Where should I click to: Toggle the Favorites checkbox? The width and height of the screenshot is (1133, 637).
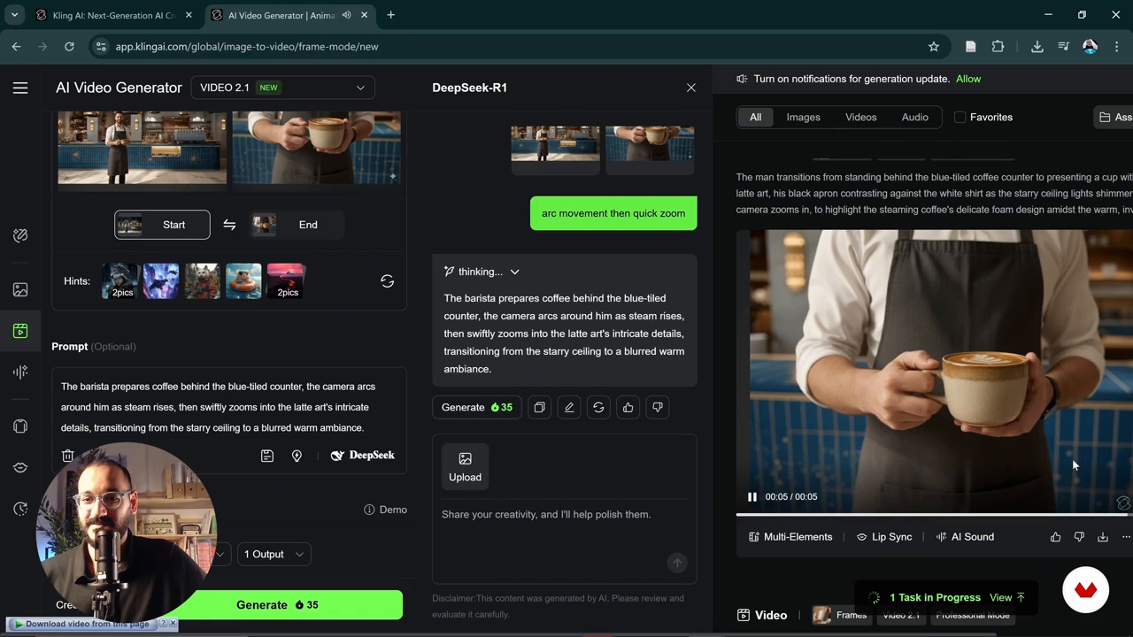(960, 117)
